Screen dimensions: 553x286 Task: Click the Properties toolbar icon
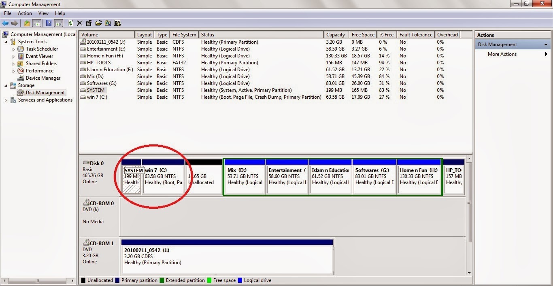(x=89, y=23)
